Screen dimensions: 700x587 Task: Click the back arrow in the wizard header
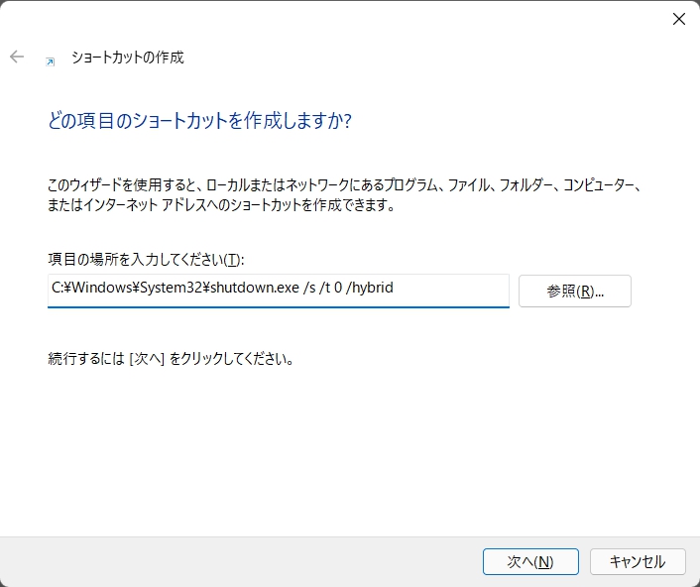click(17, 58)
